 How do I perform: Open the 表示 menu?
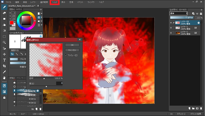(x=63, y=2)
